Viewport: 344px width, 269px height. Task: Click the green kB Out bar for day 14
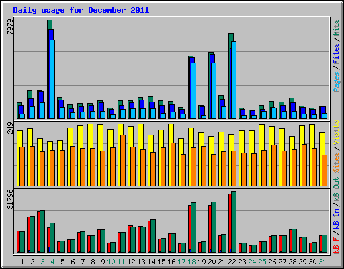tap(153, 236)
